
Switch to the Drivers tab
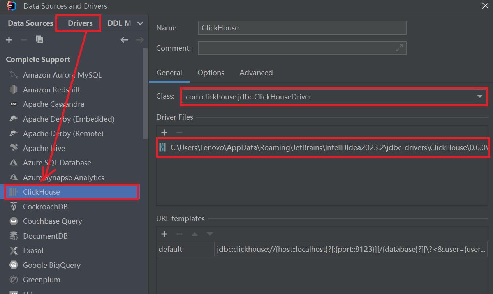point(80,23)
